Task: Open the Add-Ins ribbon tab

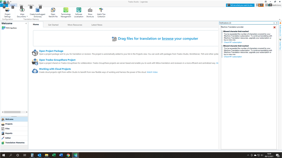Action: (31, 5)
